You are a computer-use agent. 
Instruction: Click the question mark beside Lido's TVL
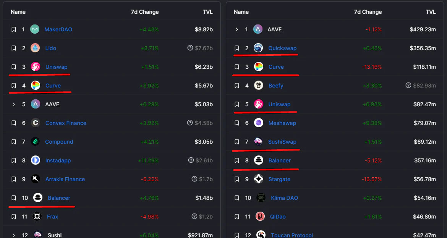tap(190, 48)
